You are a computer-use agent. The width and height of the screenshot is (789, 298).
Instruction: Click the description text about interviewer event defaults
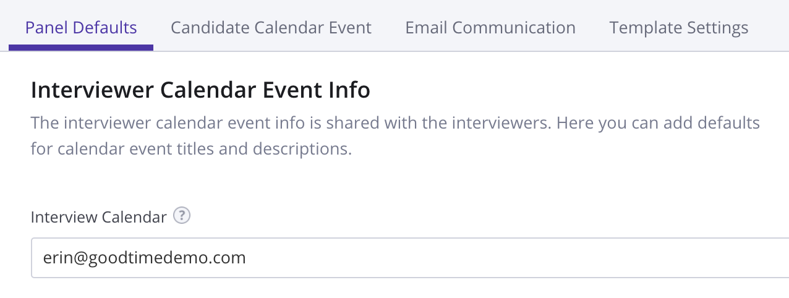[x=395, y=136]
